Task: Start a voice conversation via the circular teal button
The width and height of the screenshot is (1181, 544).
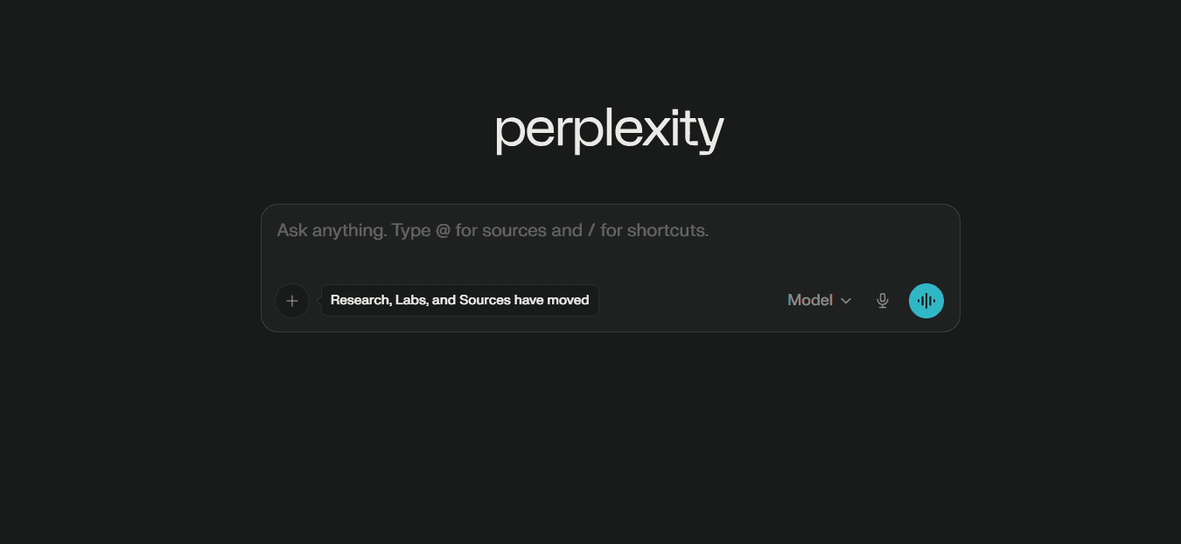Action: pos(926,300)
